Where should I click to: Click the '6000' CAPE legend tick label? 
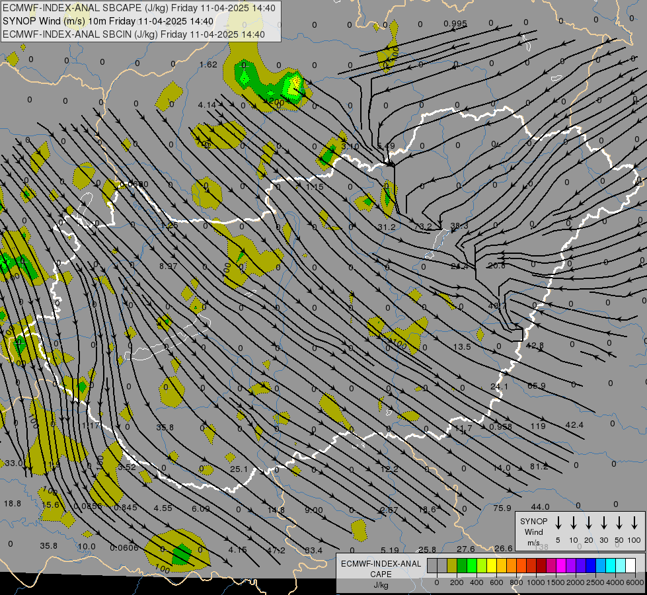(636, 582)
